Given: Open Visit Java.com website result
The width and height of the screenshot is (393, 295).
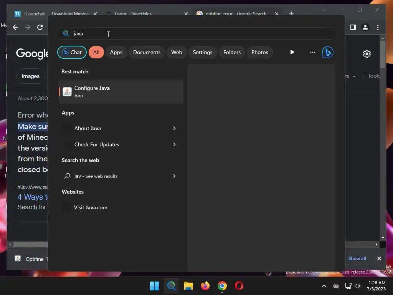Looking at the screenshot, I should (x=121, y=207).
